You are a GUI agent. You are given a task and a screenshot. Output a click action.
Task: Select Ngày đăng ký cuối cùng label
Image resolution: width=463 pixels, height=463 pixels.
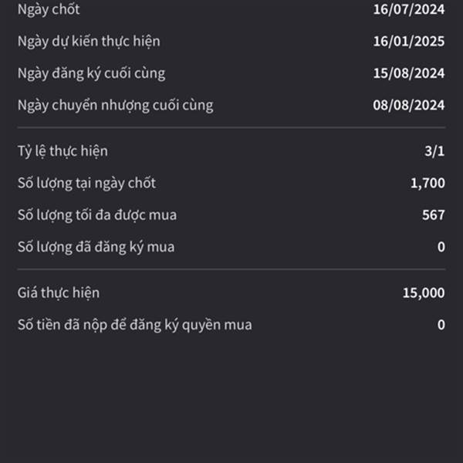91,73
